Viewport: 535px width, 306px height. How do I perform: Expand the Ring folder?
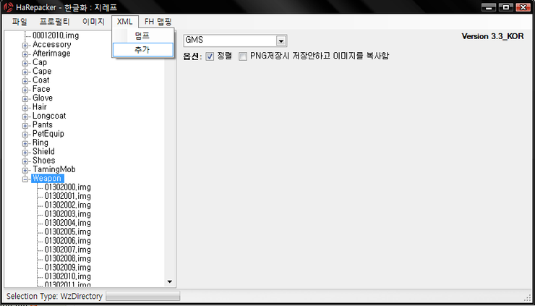(x=25, y=143)
